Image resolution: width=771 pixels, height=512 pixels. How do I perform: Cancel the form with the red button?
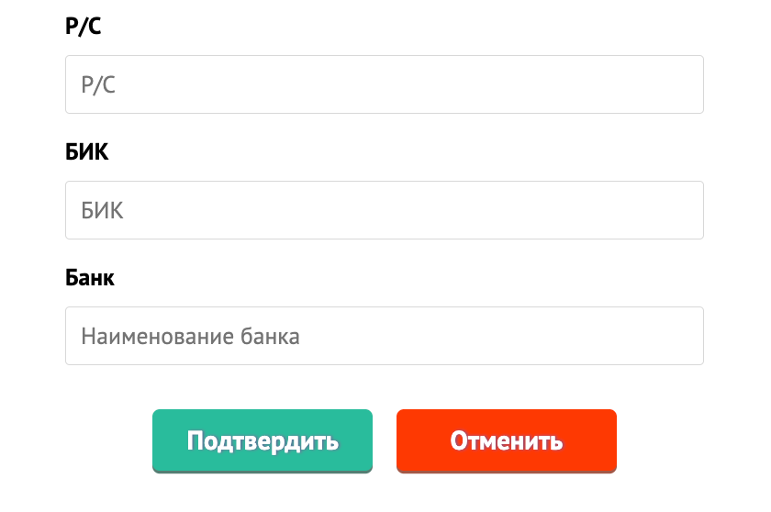507,440
